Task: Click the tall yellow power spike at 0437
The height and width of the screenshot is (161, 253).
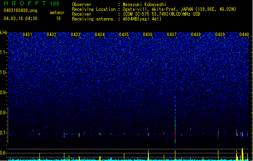Action: click(x=175, y=155)
